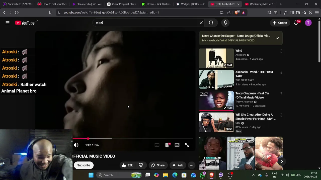
Task: Open the browser main menu
Action: pyautogui.click(x=317, y=12)
